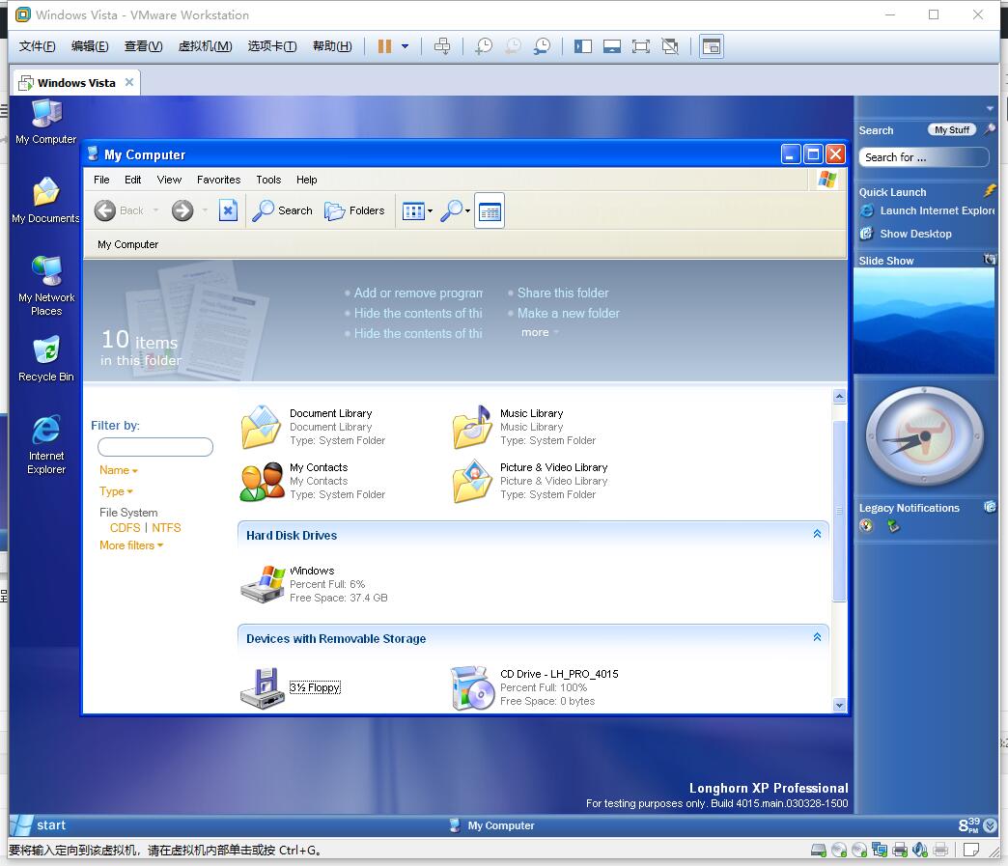Click the Slide Show thumbnail in sidebar
Screen dimensions: 1008x866
tap(923, 321)
